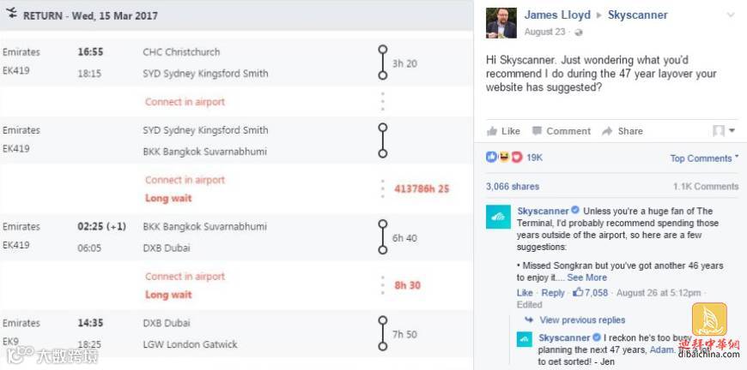Click James Lloyd's profile picture
Viewport: 747px width, 370px height.
(x=501, y=23)
